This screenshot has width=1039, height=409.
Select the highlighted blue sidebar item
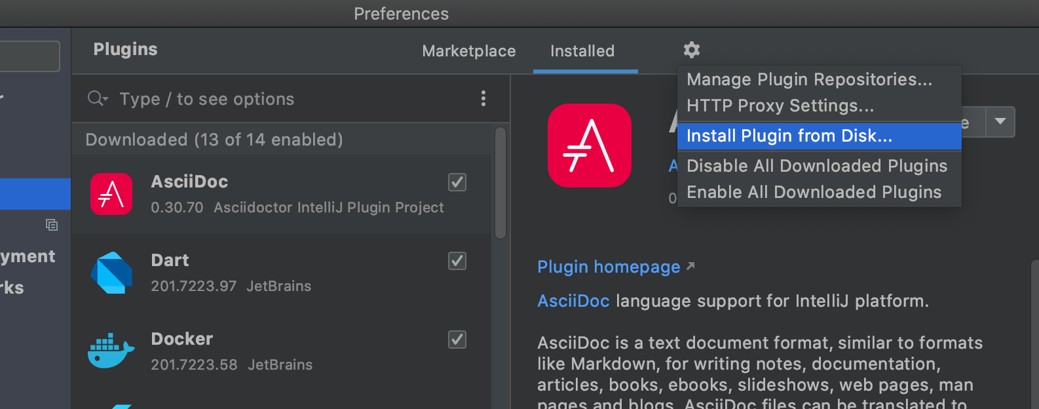point(35,194)
